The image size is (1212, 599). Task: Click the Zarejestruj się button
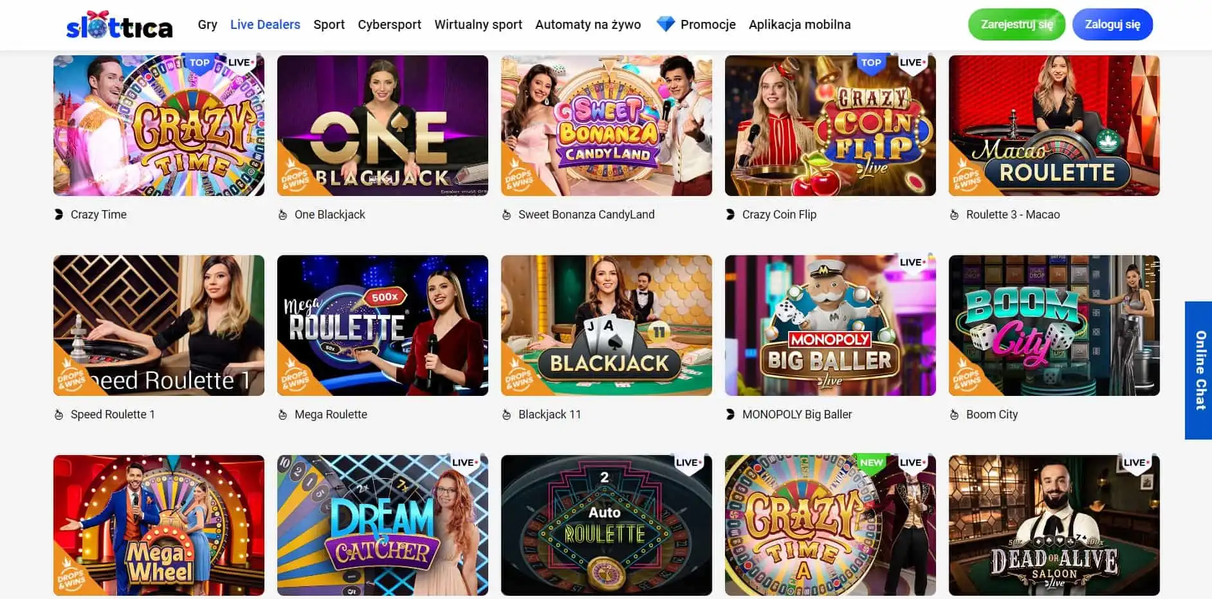[x=1016, y=24]
